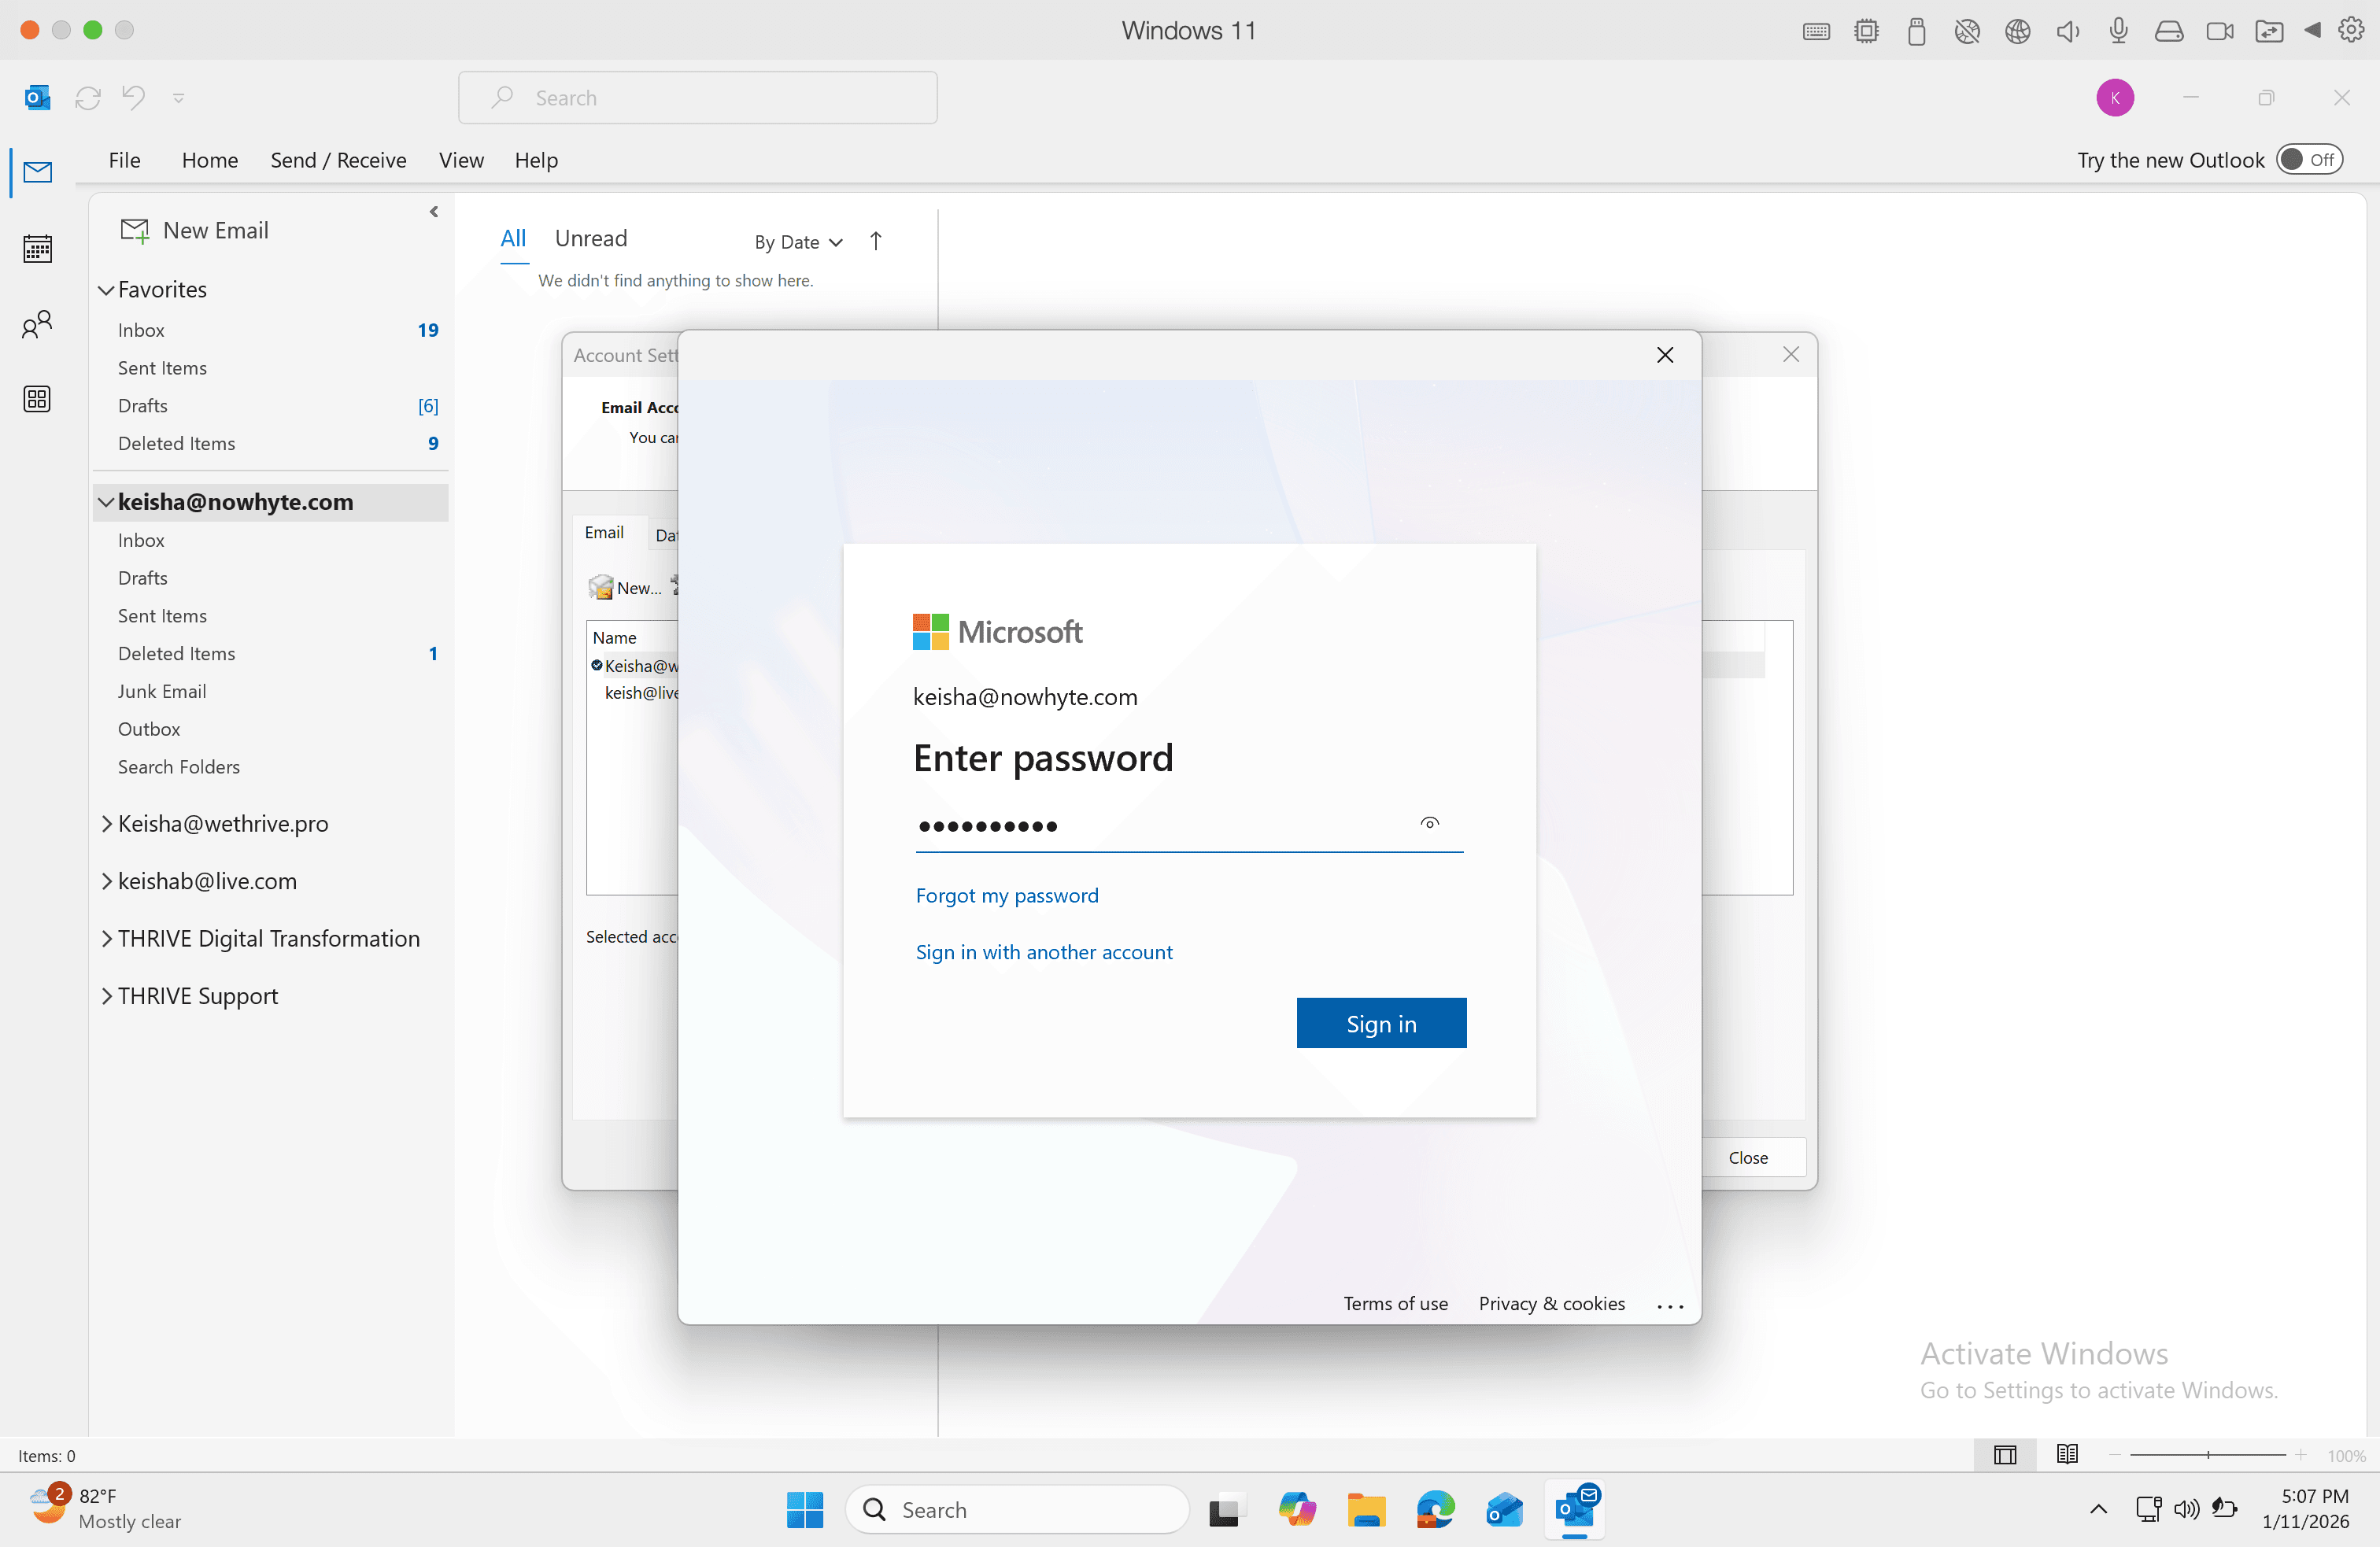
Task: Collapse the keisha@nowhyte.com account tree
Action: 106,502
